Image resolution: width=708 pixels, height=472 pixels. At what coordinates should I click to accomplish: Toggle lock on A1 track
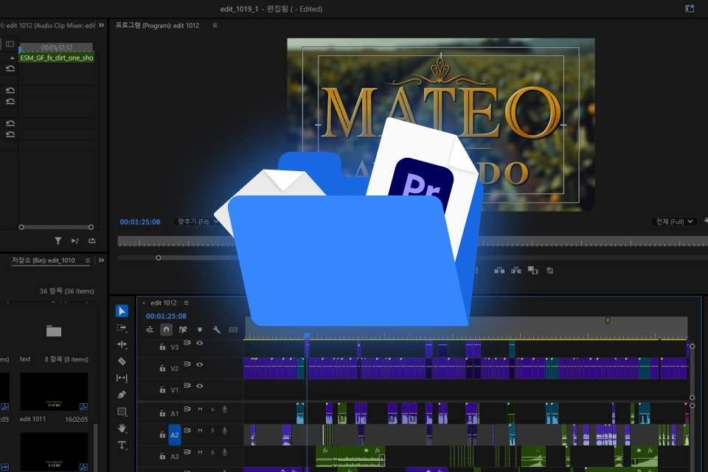click(x=162, y=413)
